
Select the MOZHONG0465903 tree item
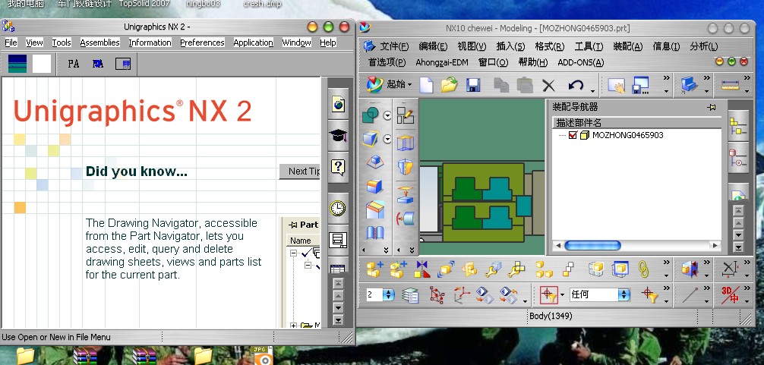click(x=627, y=135)
